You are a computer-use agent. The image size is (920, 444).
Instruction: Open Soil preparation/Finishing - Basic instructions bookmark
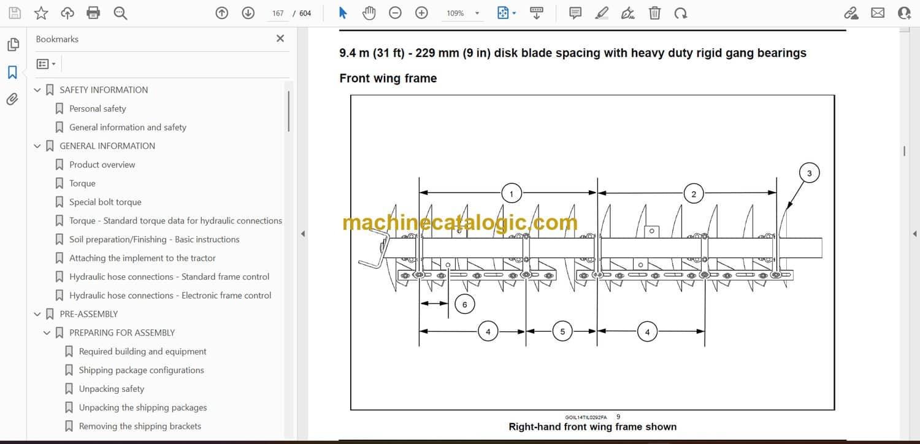(154, 240)
